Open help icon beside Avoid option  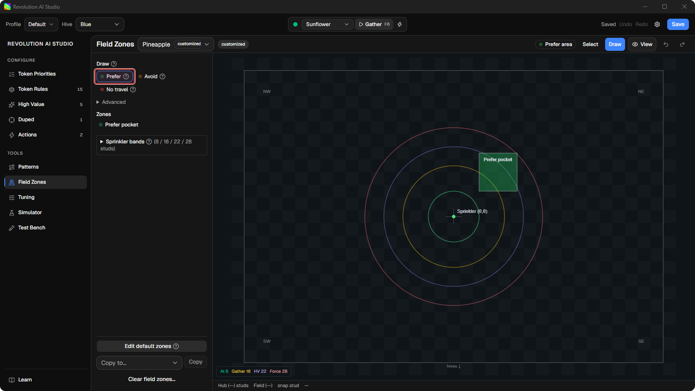pos(162,76)
